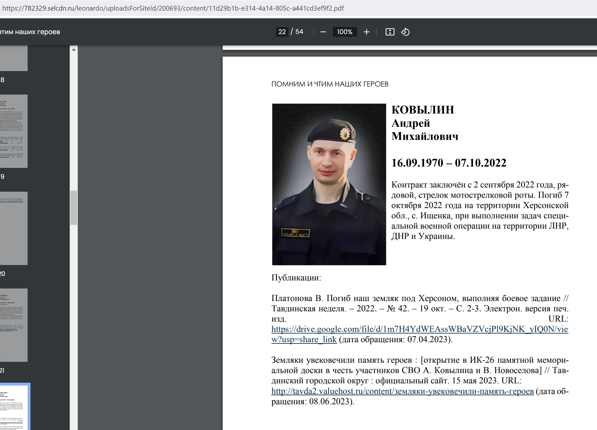Click the fit to page icon
This screenshot has width=597, height=430.
click(390, 32)
